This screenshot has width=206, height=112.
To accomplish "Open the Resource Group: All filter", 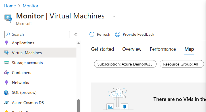I will point(182,64).
